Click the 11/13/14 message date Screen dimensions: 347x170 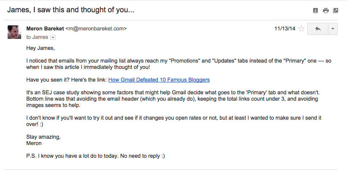click(x=285, y=29)
